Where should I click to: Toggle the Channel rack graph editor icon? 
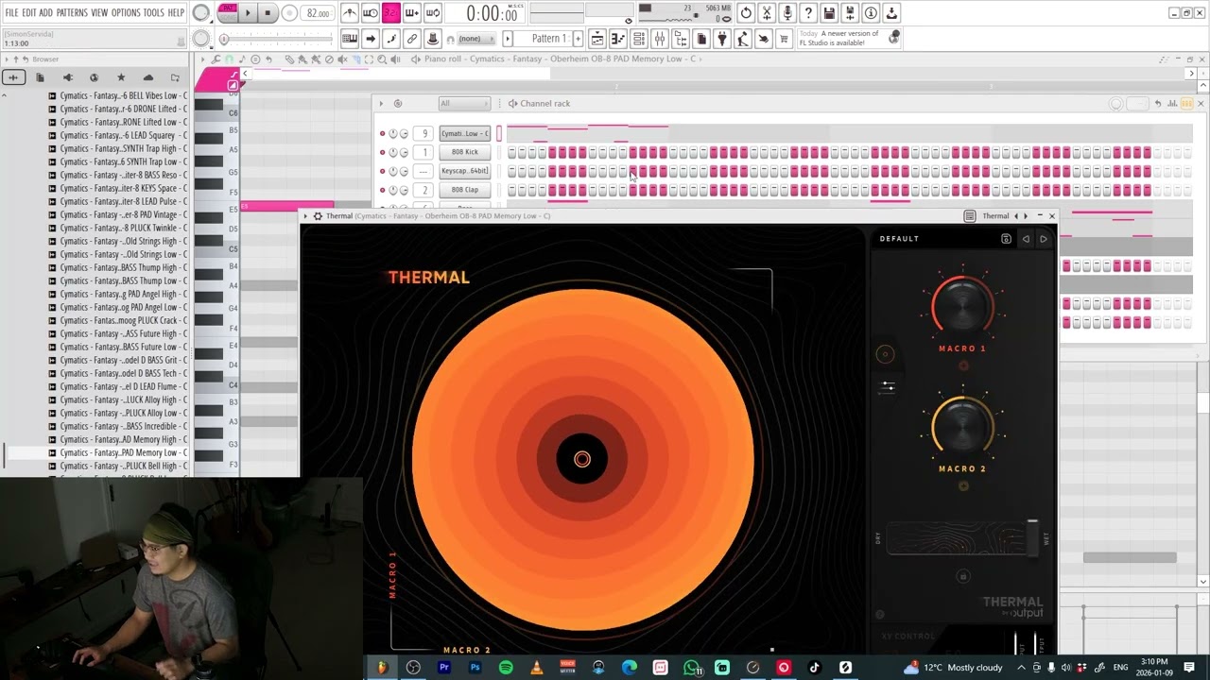point(1172,104)
